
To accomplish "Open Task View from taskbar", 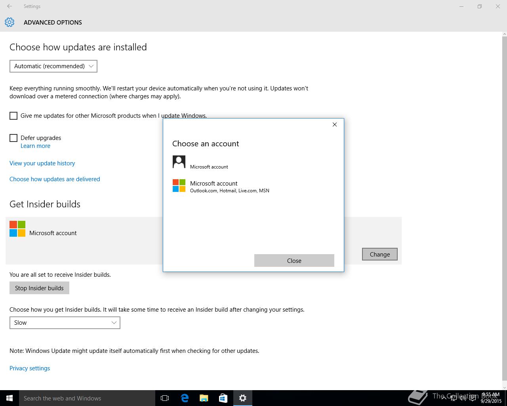I will pyautogui.click(x=165, y=398).
